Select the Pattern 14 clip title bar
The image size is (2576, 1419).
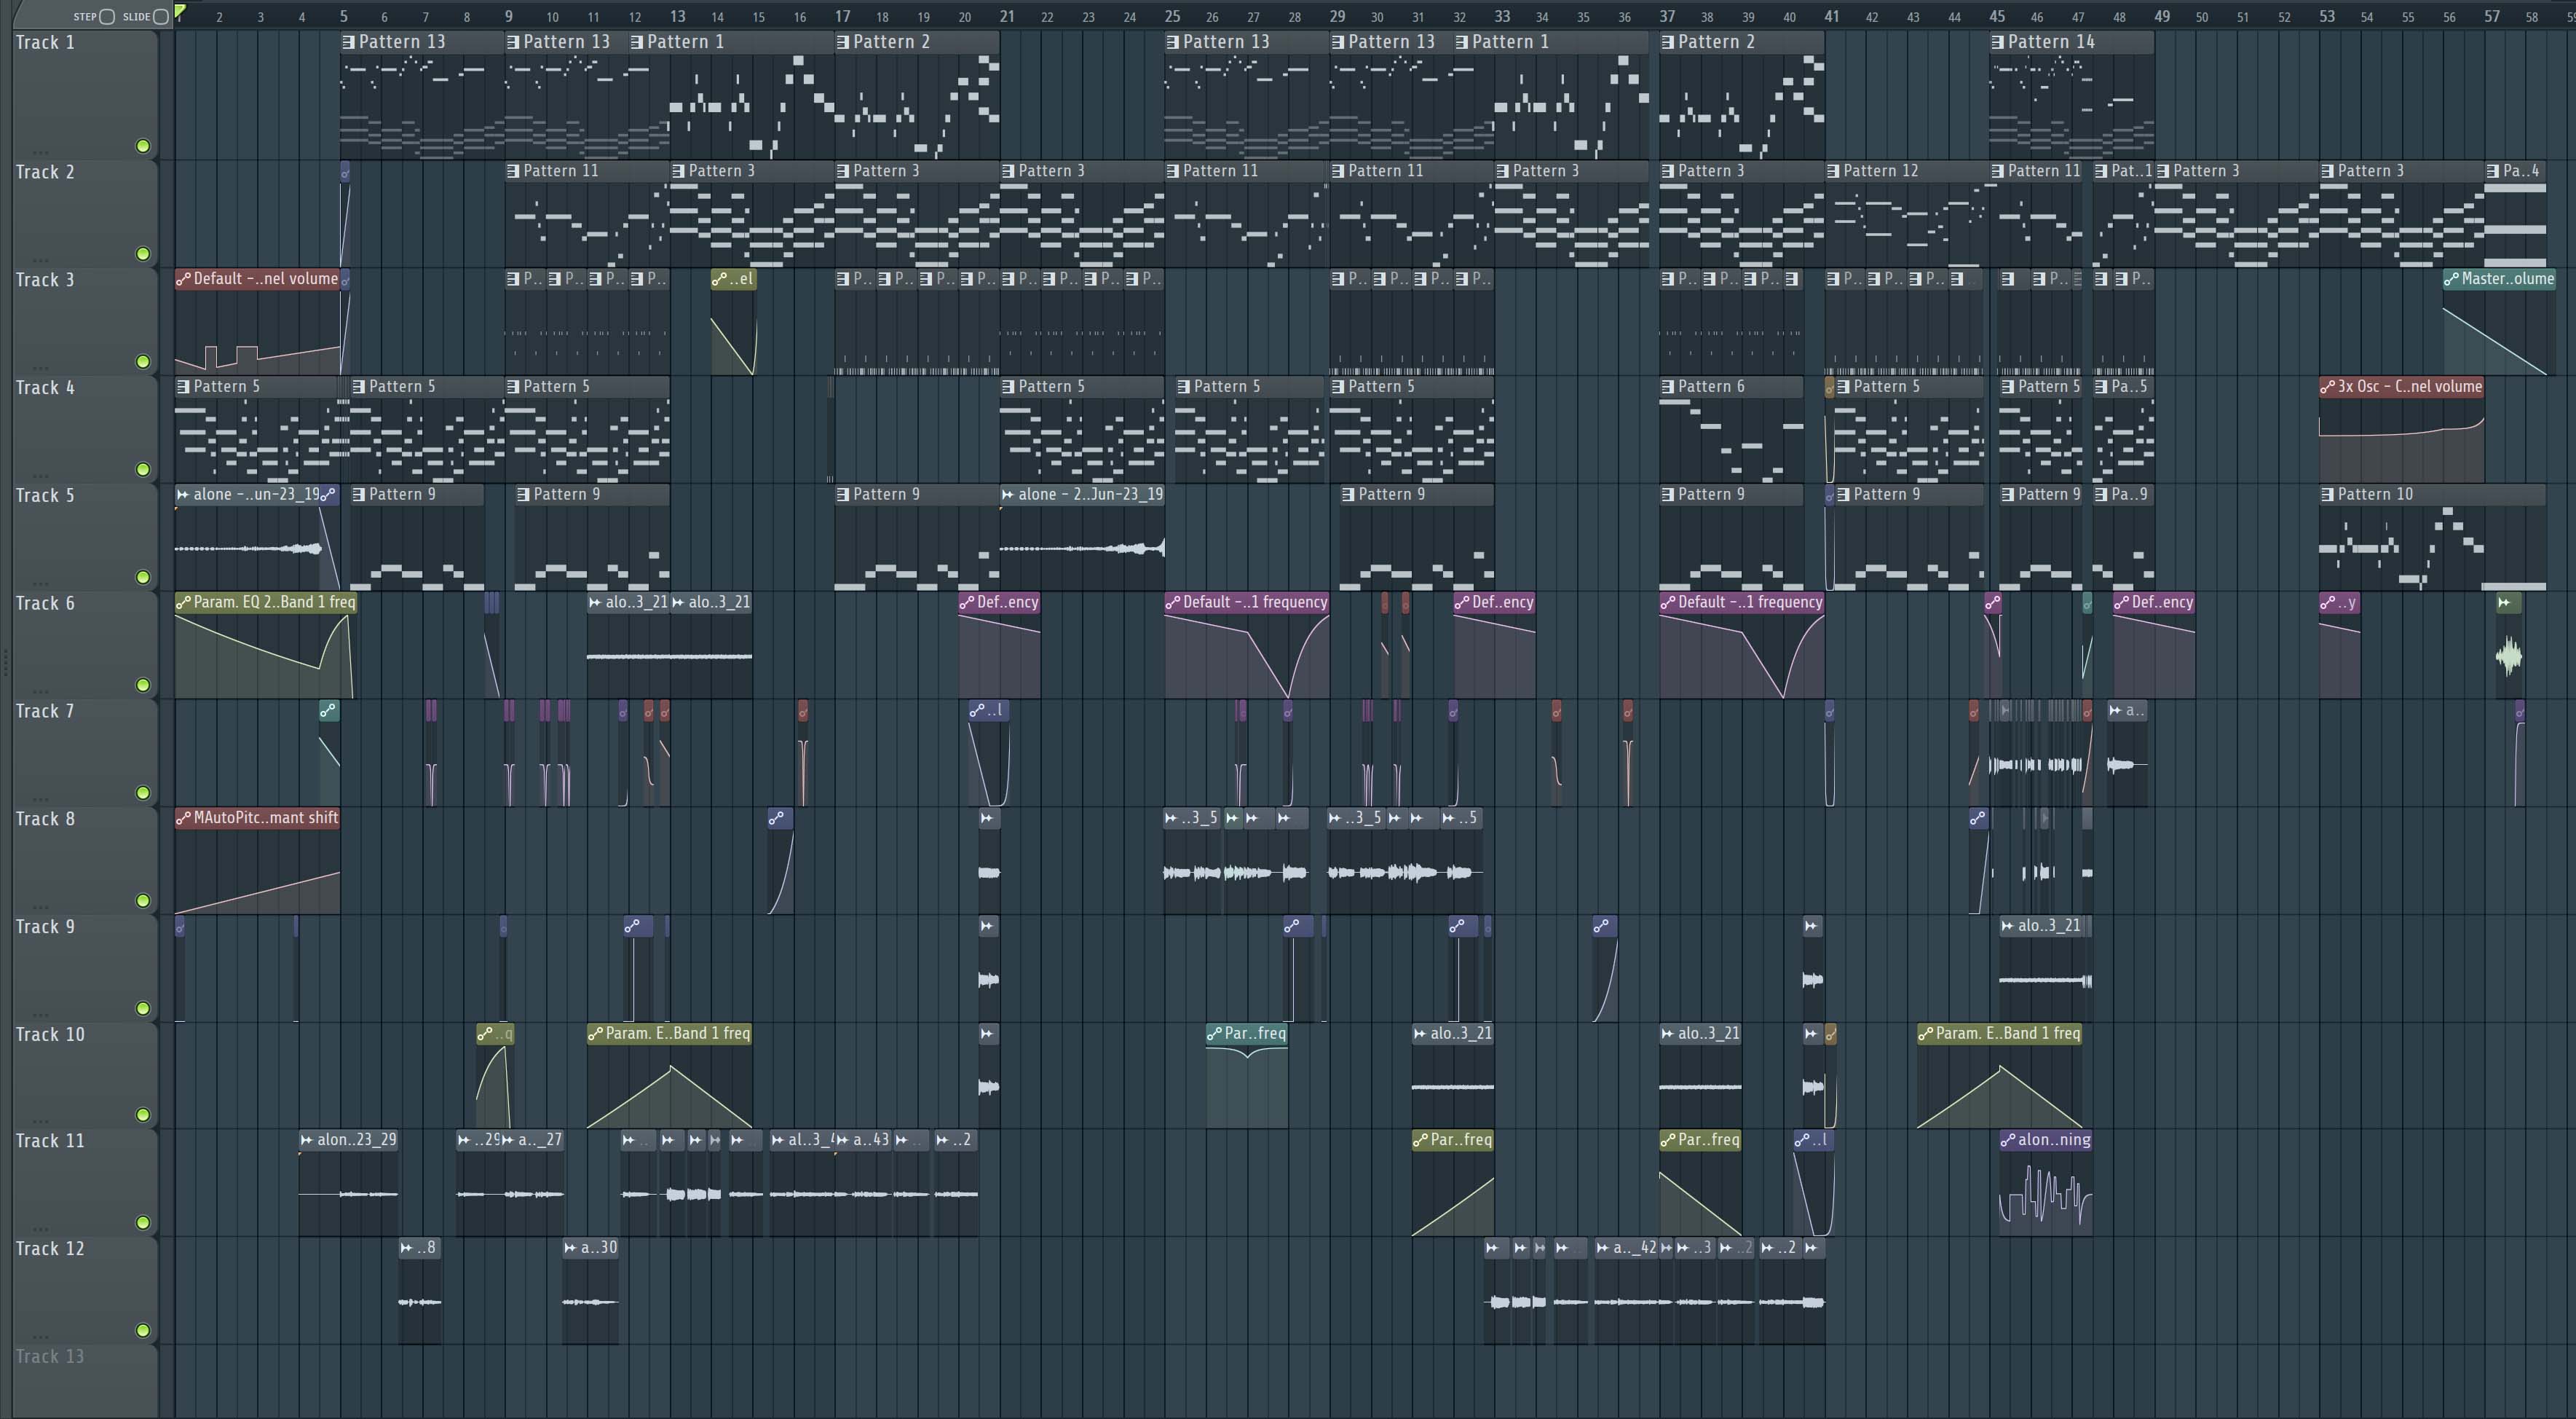pyautogui.click(x=2071, y=42)
